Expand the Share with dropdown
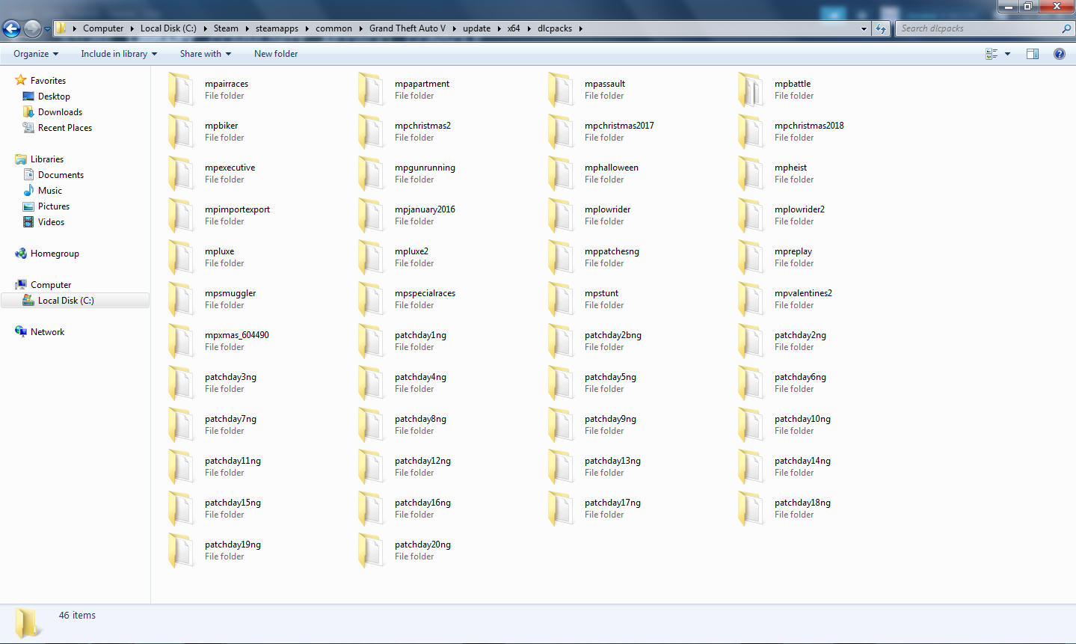This screenshot has width=1076, height=644. [x=205, y=54]
